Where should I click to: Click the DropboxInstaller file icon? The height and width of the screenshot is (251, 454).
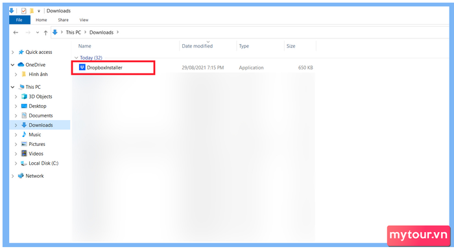click(82, 67)
